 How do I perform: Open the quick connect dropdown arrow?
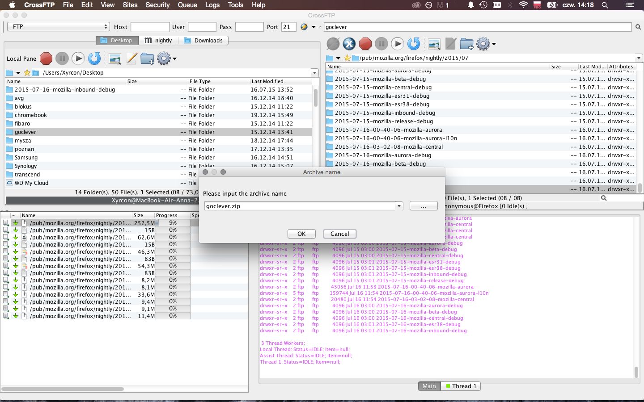[x=314, y=27]
